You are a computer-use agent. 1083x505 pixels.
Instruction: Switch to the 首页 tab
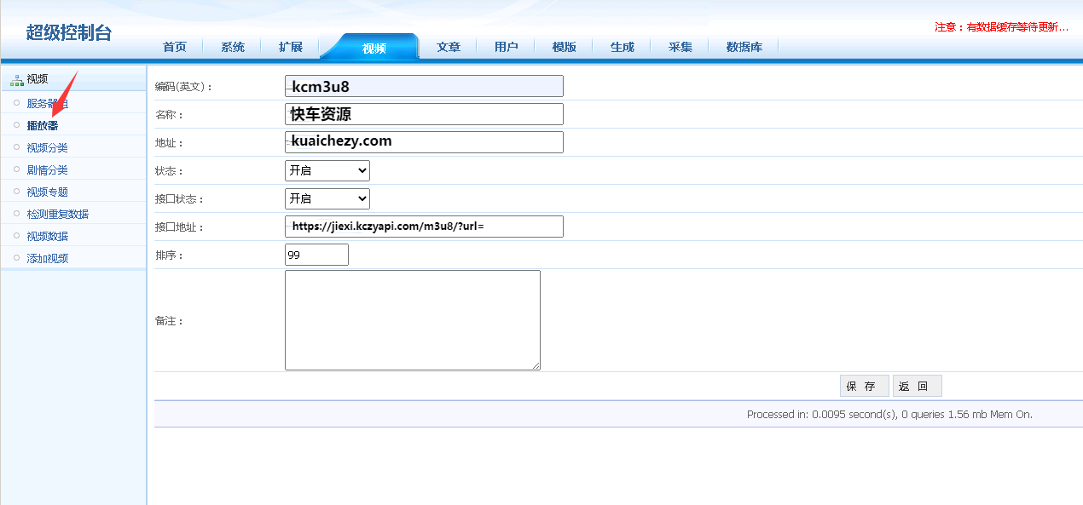tap(175, 47)
